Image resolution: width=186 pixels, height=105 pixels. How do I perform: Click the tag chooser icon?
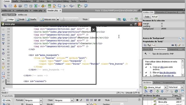pyautogui.click(x=86, y=6)
